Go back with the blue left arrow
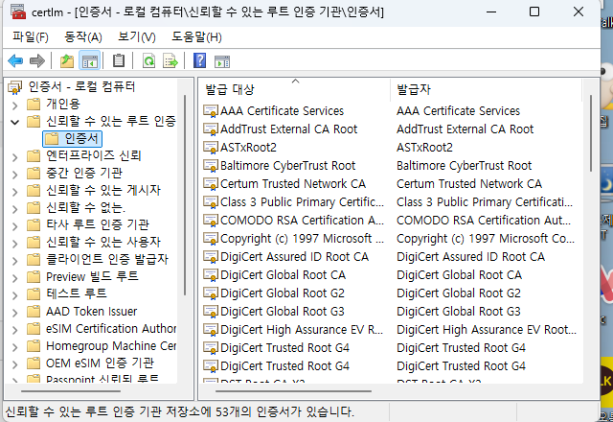This screenshot has width=613, height=422. [15, 60]
